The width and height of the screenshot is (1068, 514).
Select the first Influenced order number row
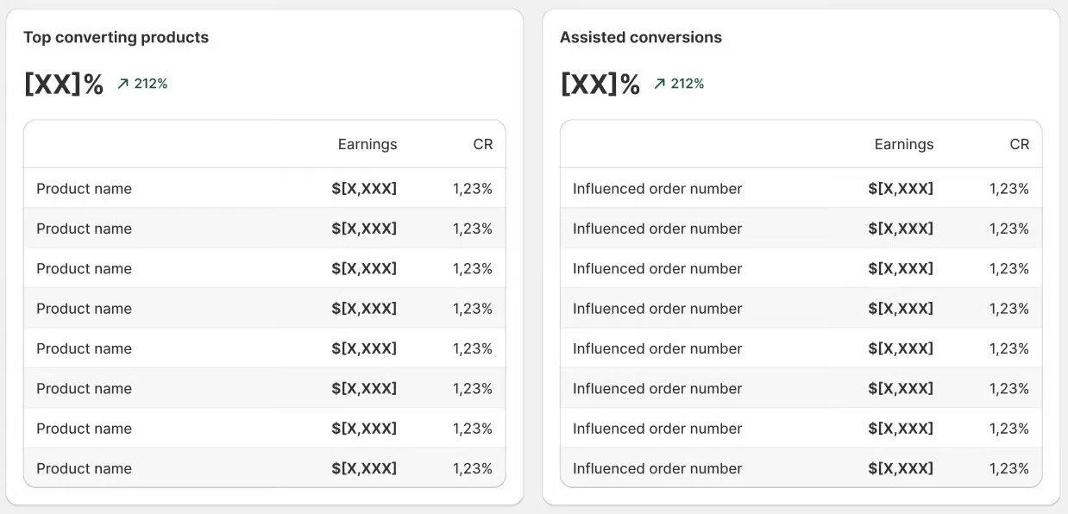point(657,188)
